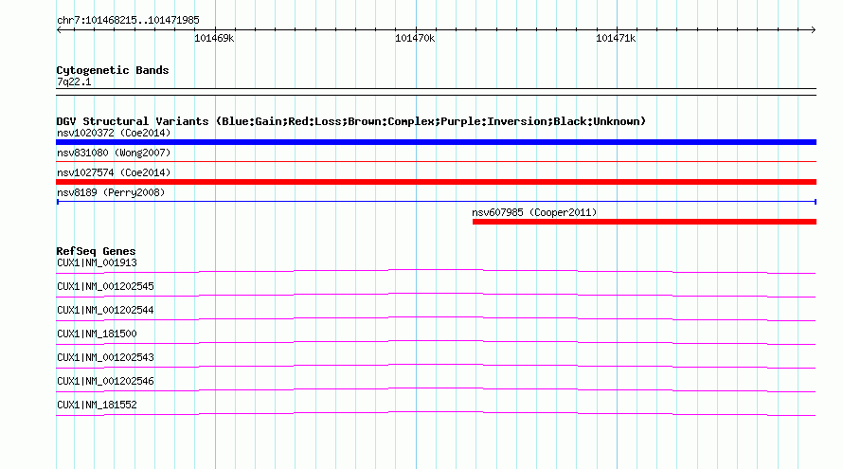Select the DGV Structural Variants track title
843x469 pixels.
tap(351, 121)
